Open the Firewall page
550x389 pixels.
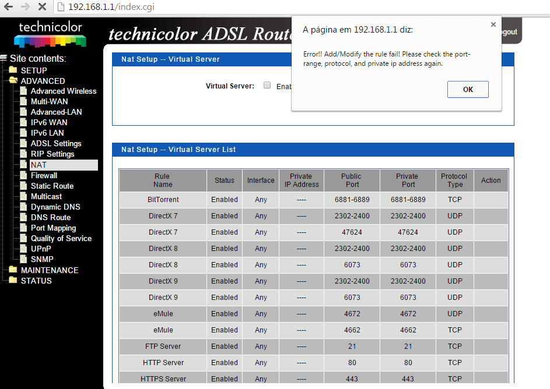(x=44, y=175)
